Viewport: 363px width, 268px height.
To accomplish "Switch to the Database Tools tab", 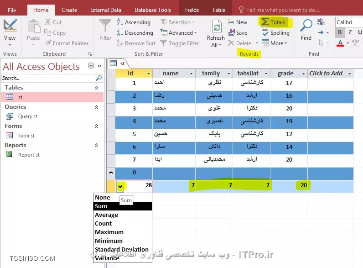I will tap(153, 10).
